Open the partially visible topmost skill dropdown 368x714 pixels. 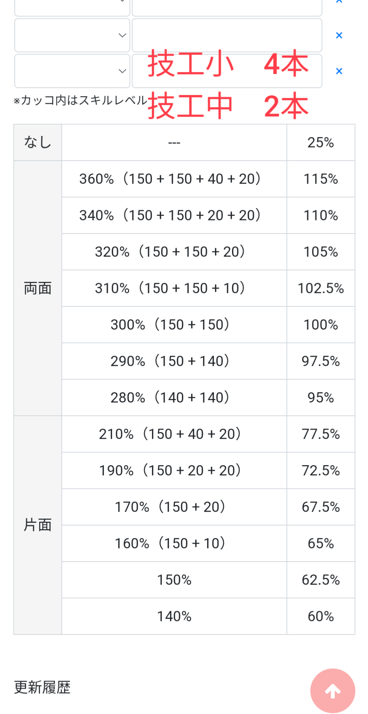coord(72,7)
